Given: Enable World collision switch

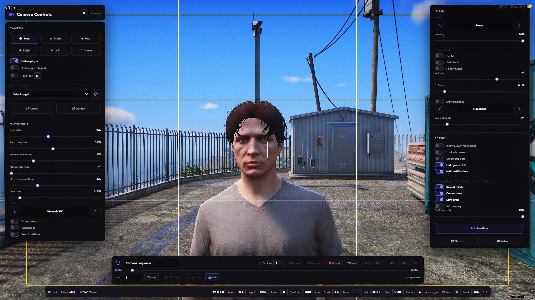Looking at the screenshot, I should [14, 234].
